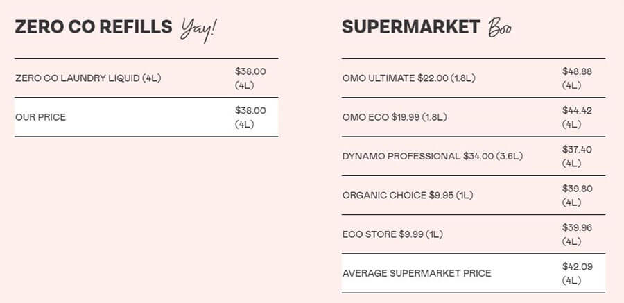Select the DYNAMO PROFESSIONAL $34.00 (3.6L) row
Viewport: 624px width, 303px height.
[474, 156]
